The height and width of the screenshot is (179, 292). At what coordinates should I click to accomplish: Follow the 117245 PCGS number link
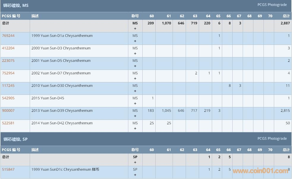8,86
